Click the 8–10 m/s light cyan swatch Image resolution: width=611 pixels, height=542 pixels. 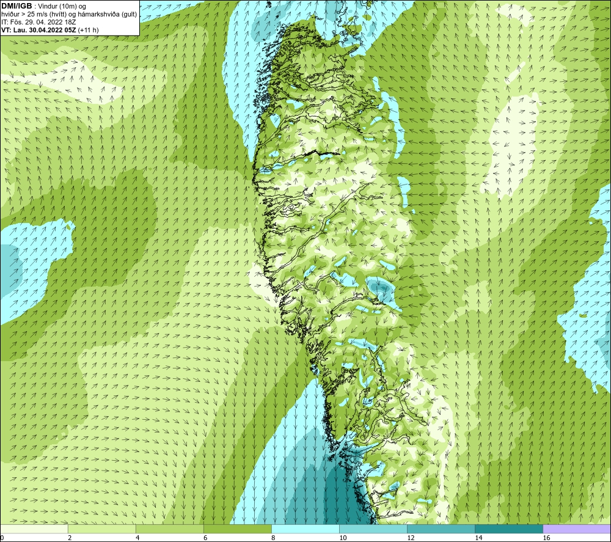pyautogui.click(x=305, y=529)
